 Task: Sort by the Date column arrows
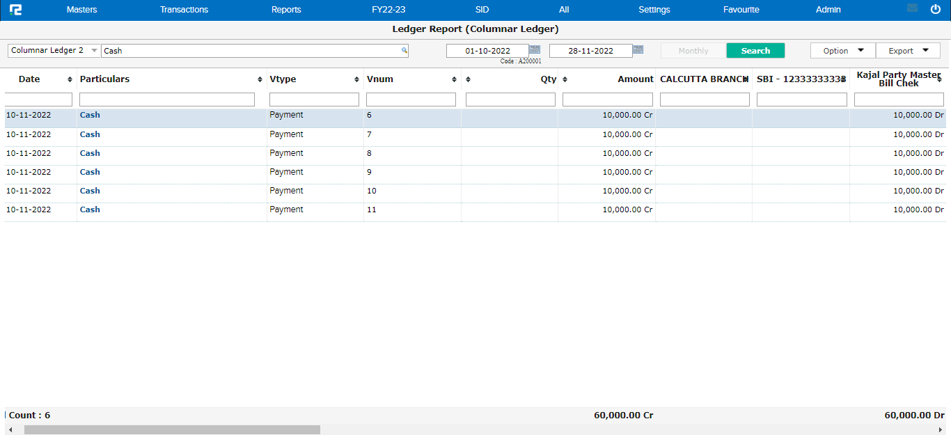(x=70, y=79)
